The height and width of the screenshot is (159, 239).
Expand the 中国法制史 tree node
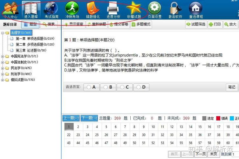(3, 62)
